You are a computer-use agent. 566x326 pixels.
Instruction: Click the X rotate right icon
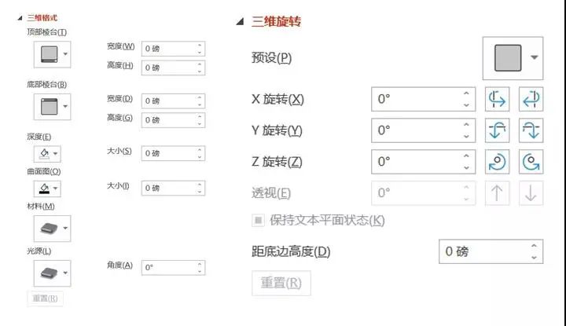coord(531,99)
